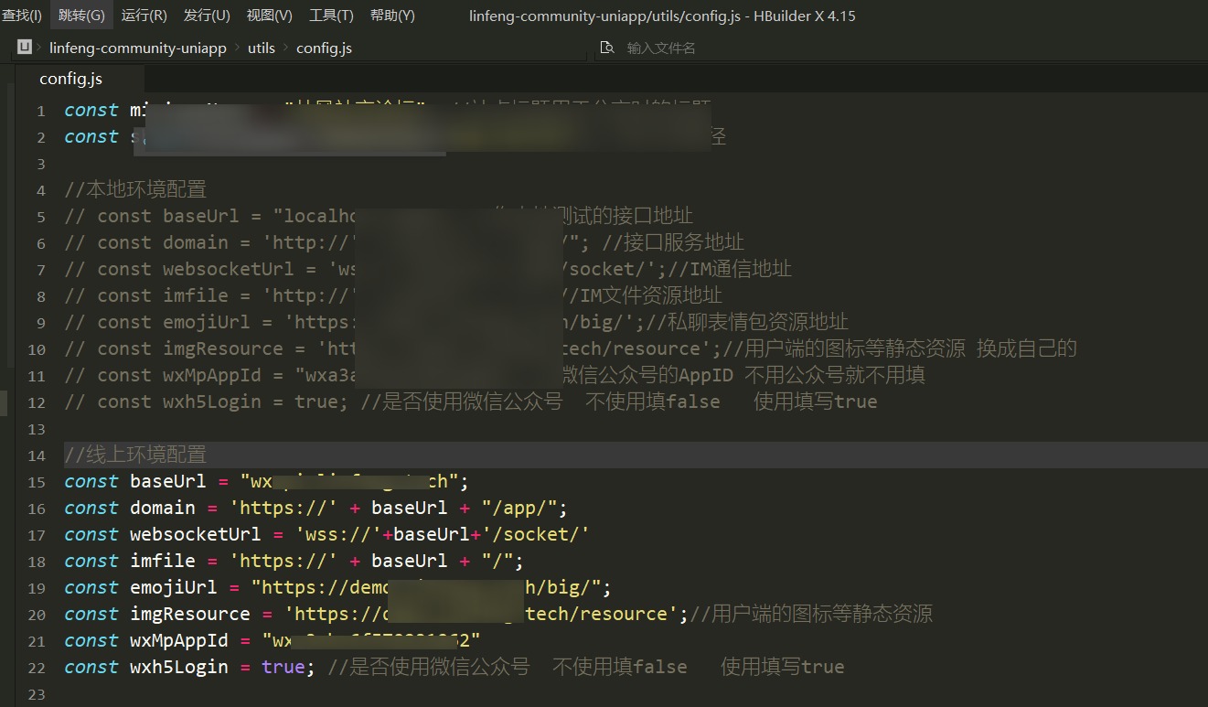Open the 运行(R) menu

point(144,16)
